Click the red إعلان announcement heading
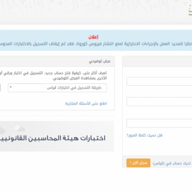This screenshot has width=192, height=192. 93,37
